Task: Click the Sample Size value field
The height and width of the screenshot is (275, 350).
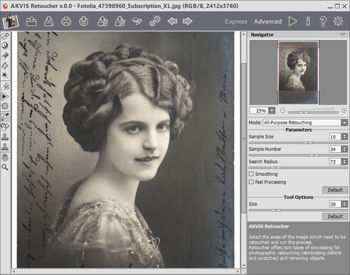Action: coord(334,136)
